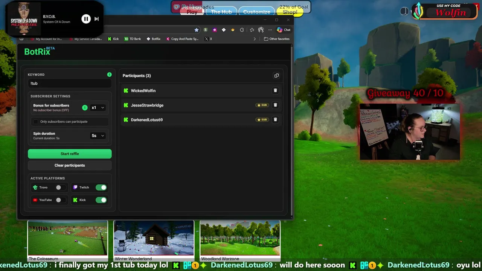Click the Kick icon beside WickedWolfin
The width and height of the screenshot is (482, 271).
click(x=126, y=91)
